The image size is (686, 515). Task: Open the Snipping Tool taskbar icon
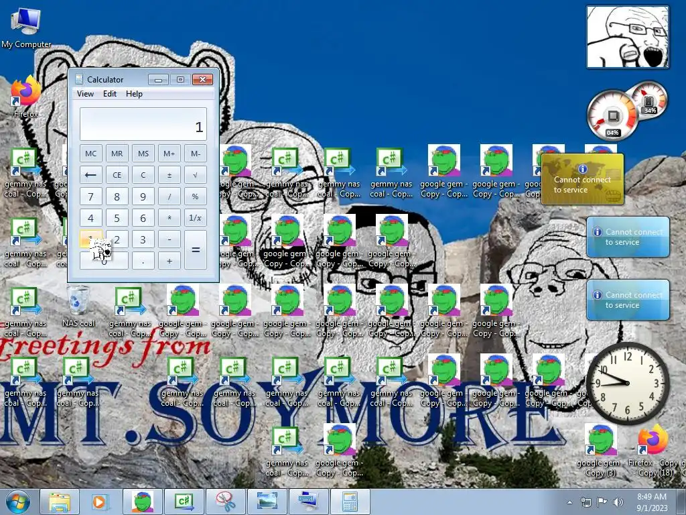pos(225,502)
